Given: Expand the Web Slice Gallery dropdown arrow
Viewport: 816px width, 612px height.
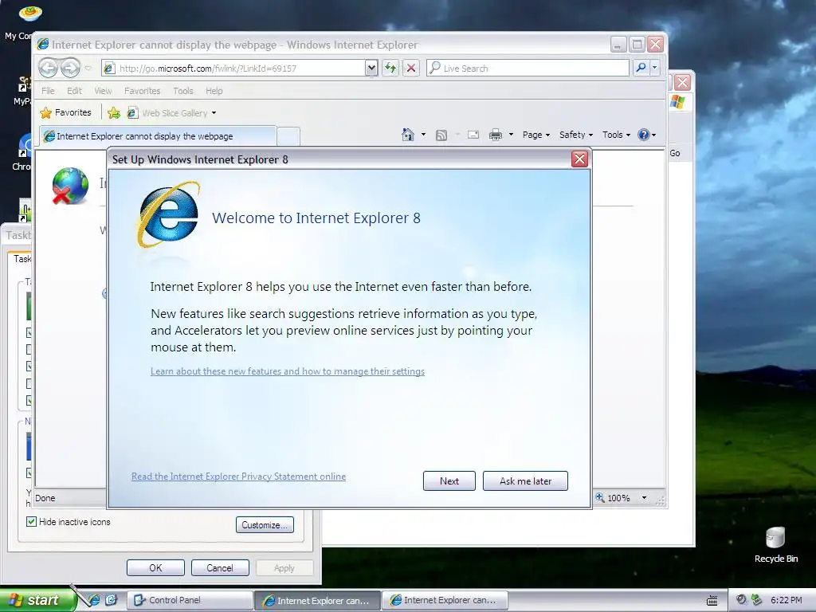Looking at the screenshot, I should pyautogui.click(x=214, y=113).
